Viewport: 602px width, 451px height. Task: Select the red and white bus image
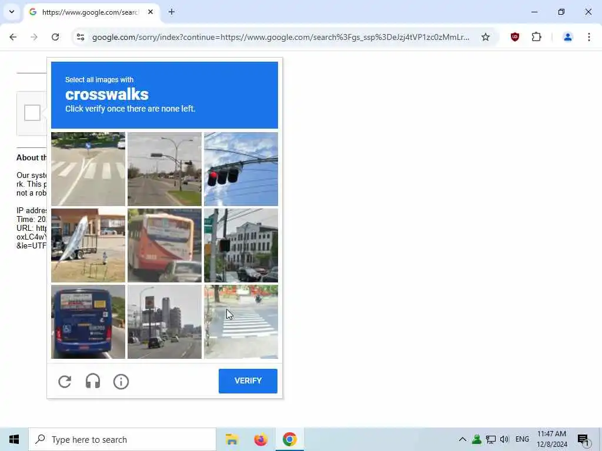pos(165,245)
